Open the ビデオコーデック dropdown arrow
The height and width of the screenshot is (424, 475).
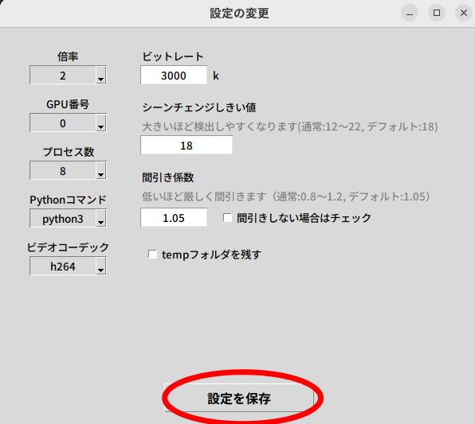point(101,266)
